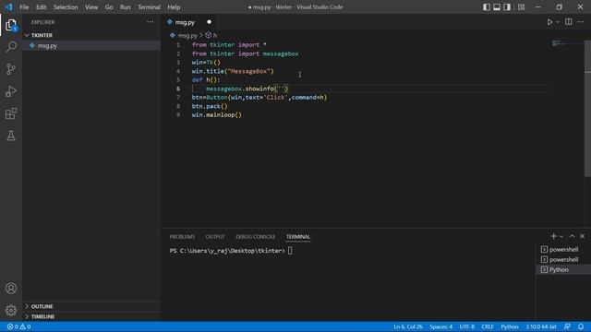Open the run button dropdown arrow
591x332 pixels.
point(558,22)
